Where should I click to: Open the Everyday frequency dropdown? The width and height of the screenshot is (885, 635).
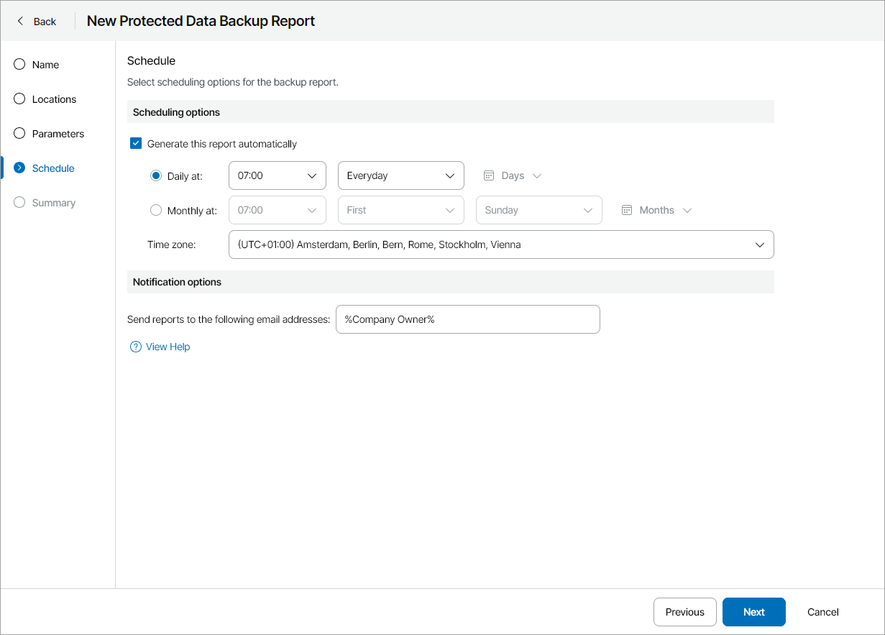coord(400,175)
